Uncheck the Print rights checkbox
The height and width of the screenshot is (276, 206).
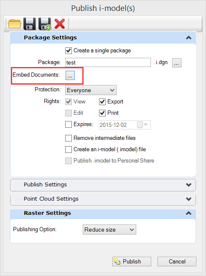point(102,113)
